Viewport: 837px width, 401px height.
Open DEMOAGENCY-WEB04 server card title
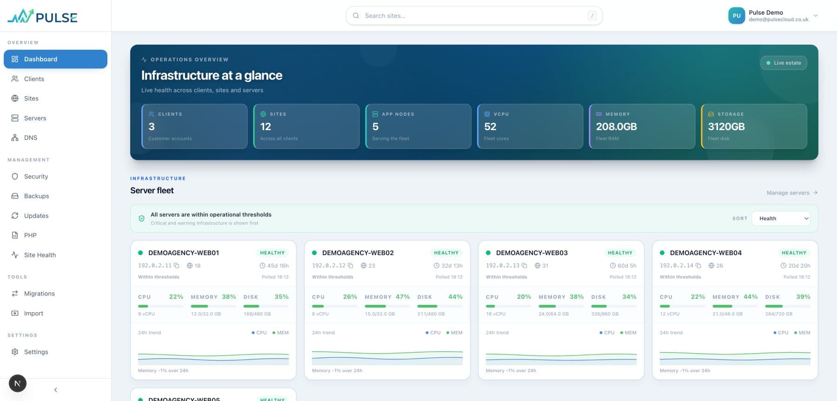(x=705, y=253)
